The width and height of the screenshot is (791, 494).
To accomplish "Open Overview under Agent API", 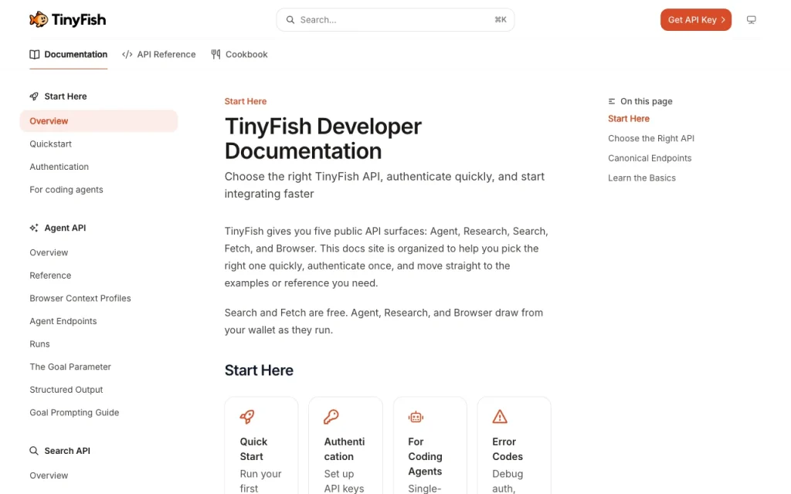I will tap(49, 252).
